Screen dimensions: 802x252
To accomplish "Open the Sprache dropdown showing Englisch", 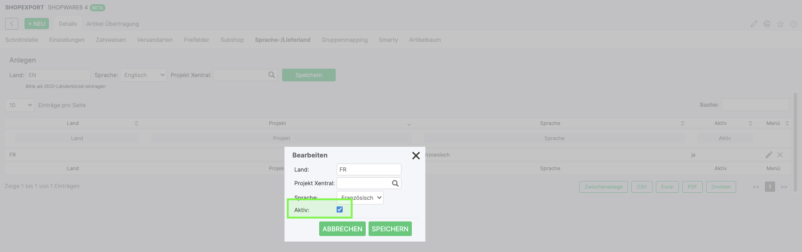I will pos(143,75).
